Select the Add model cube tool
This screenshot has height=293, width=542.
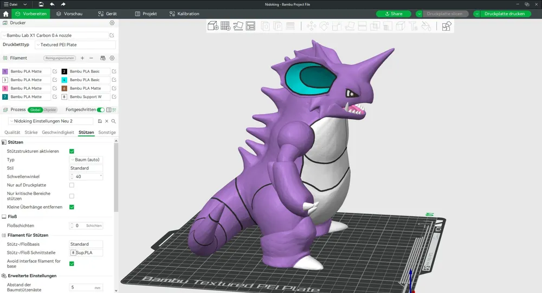coord(212,26)
